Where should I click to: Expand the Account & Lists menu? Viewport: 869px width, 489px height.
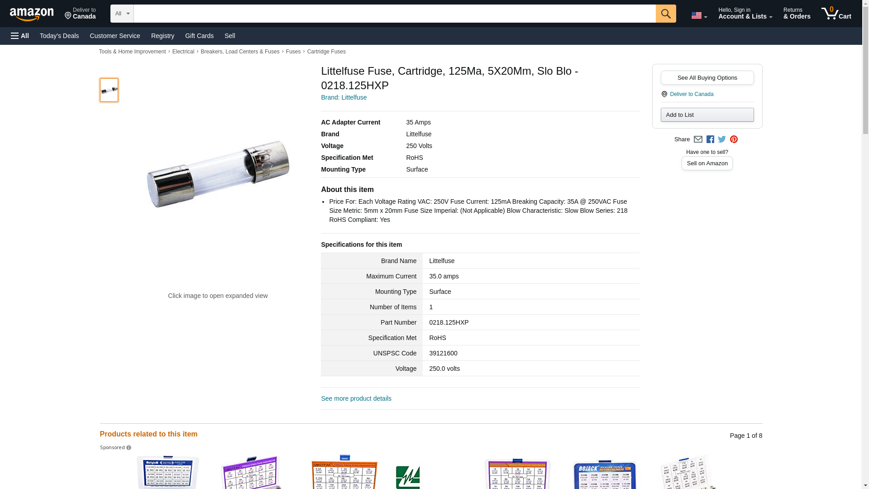click(745, 14)
